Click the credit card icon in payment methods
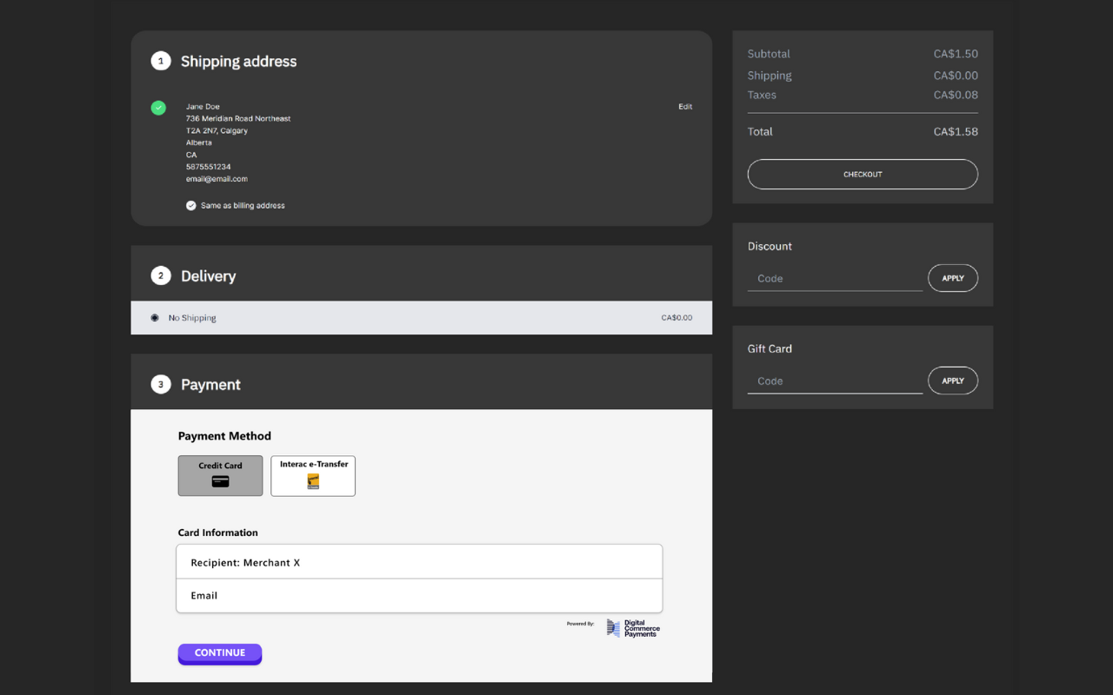The width and height of the screenshot is (1113, 695). tap(220, 481)
